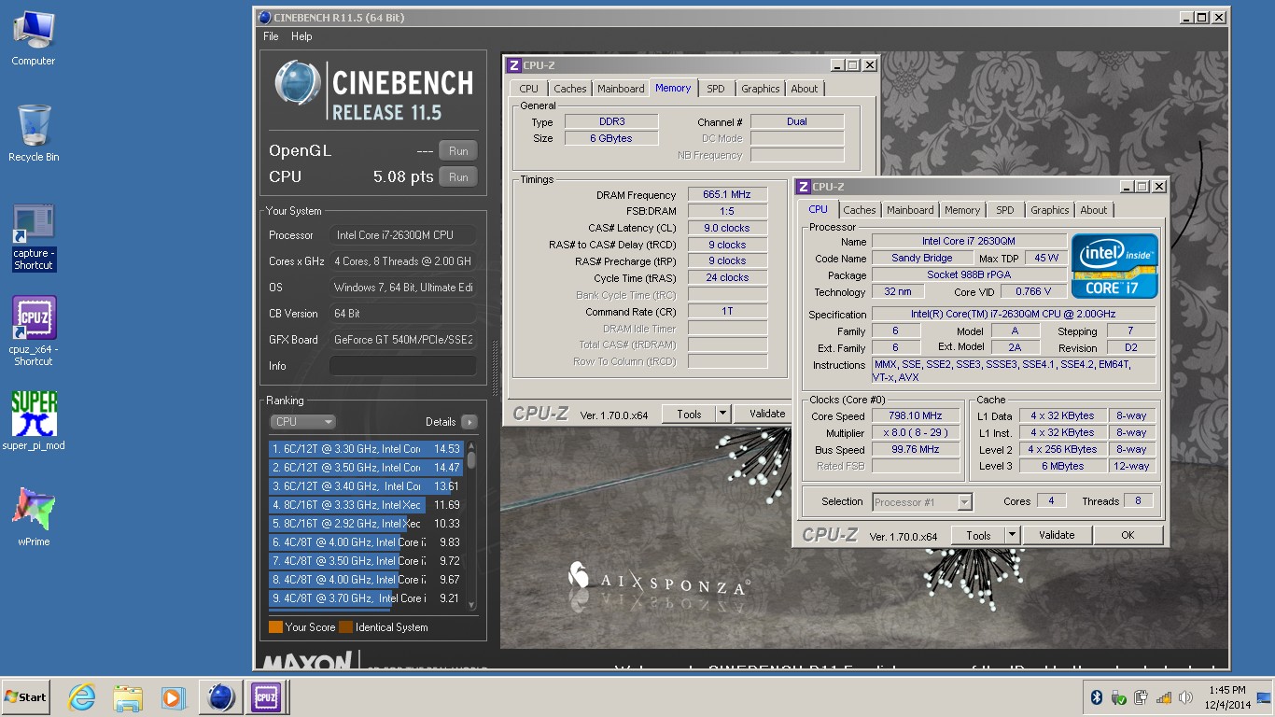Image resolution: width=1275 pixels, height=717 pixels.
Task: Open the Recycle Bin icon
Action: point(34,134)
